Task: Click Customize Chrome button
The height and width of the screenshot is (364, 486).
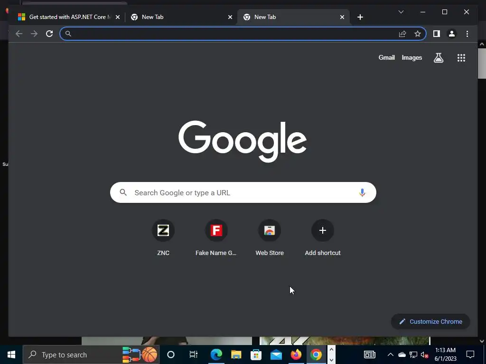Action: click(x=430, y=322)
